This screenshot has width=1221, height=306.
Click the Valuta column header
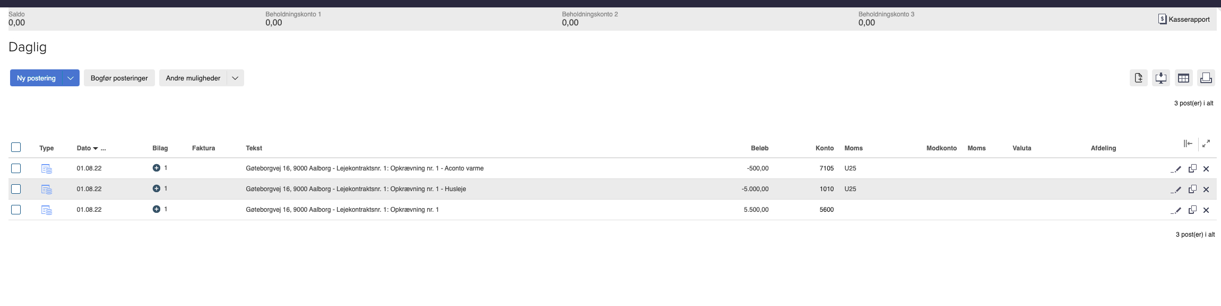[x=1022, y=148]
